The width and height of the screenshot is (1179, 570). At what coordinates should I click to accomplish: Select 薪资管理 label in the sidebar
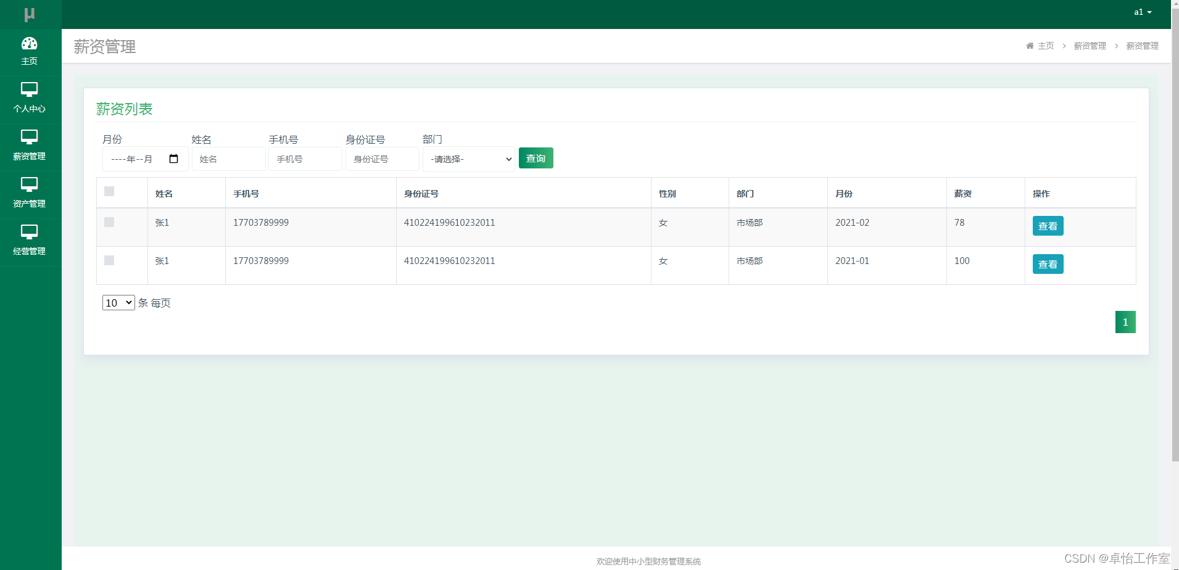click(30, 156)
